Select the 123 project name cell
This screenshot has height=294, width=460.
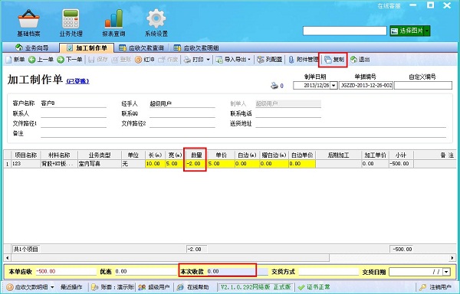coord(26,164)
